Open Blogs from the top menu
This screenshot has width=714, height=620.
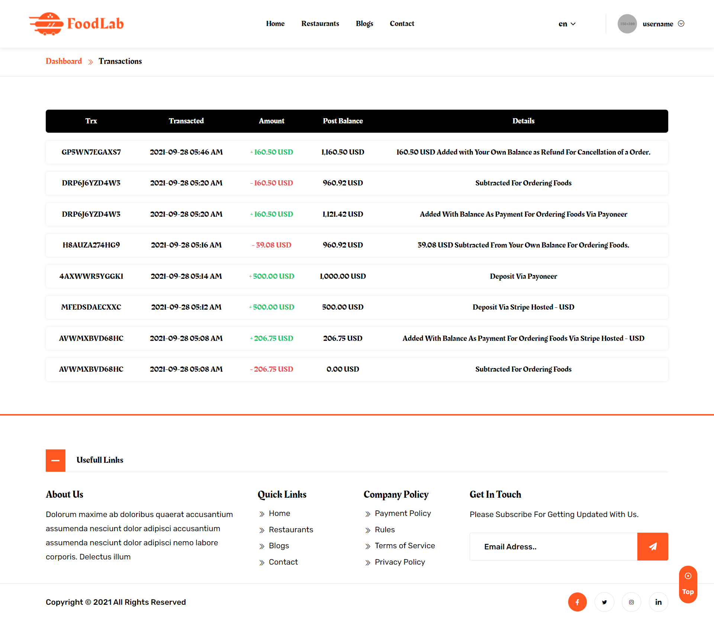364,23
